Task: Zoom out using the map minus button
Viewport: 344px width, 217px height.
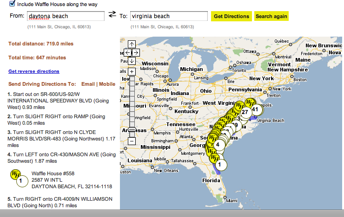Action: pos(132,140)
